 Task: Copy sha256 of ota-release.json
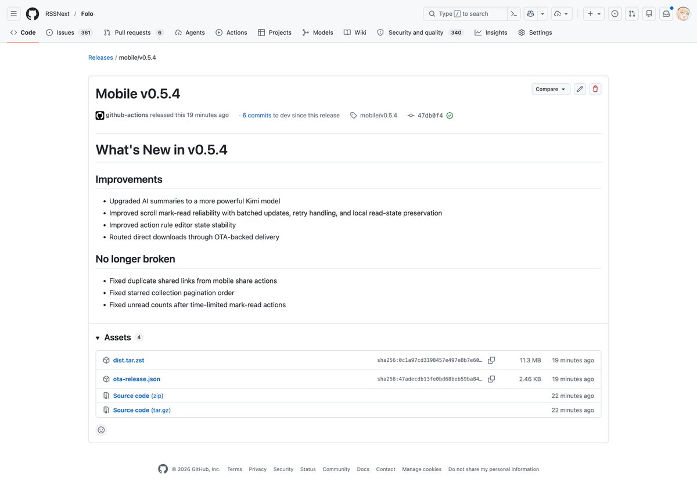click(x=491, y=379)
